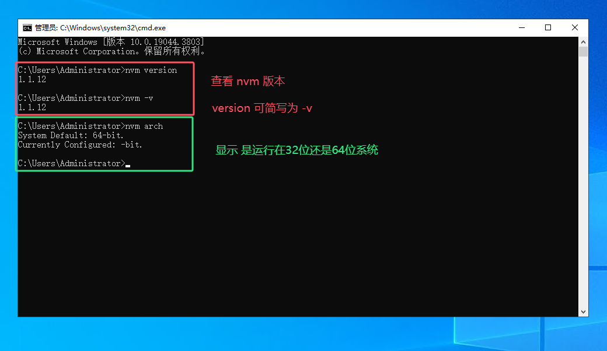The image size is (607, 351).
Task: Click the blinking cursor at the prompt
Action: [x=128, y=164]
